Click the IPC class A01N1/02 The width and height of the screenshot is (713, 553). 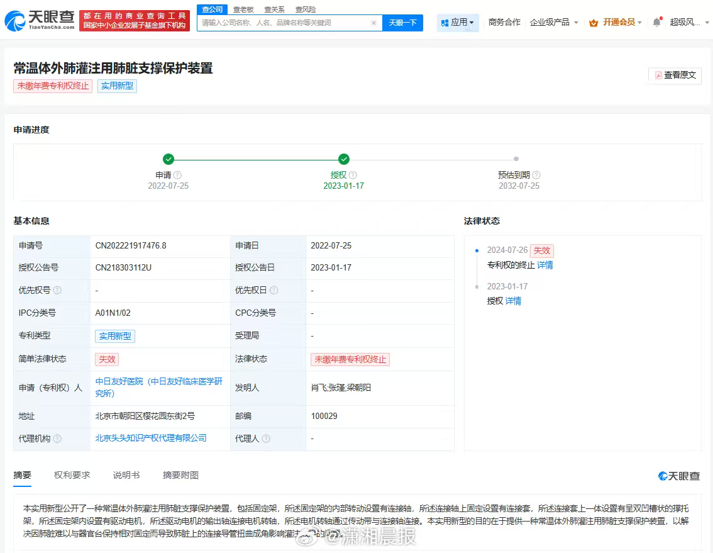(x=113, y=313)
